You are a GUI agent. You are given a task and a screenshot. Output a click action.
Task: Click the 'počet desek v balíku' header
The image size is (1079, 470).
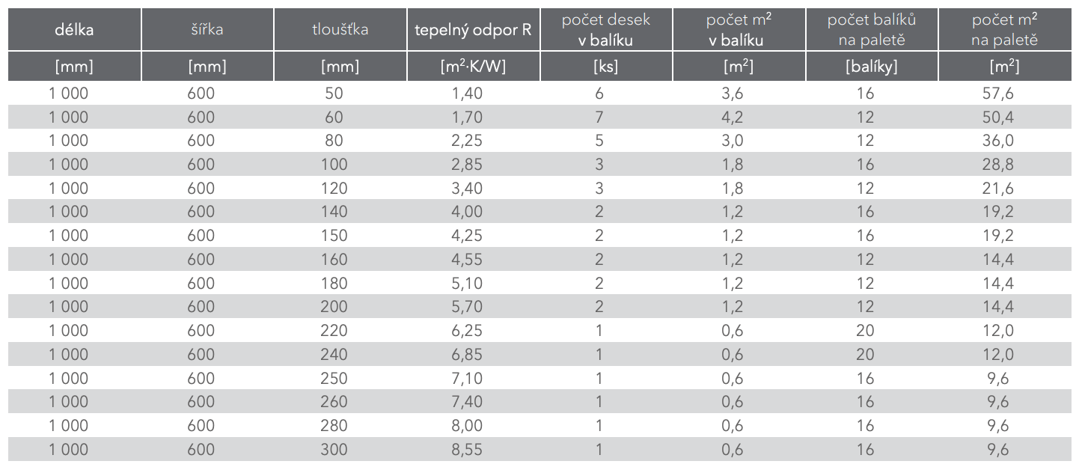(606, 30)
